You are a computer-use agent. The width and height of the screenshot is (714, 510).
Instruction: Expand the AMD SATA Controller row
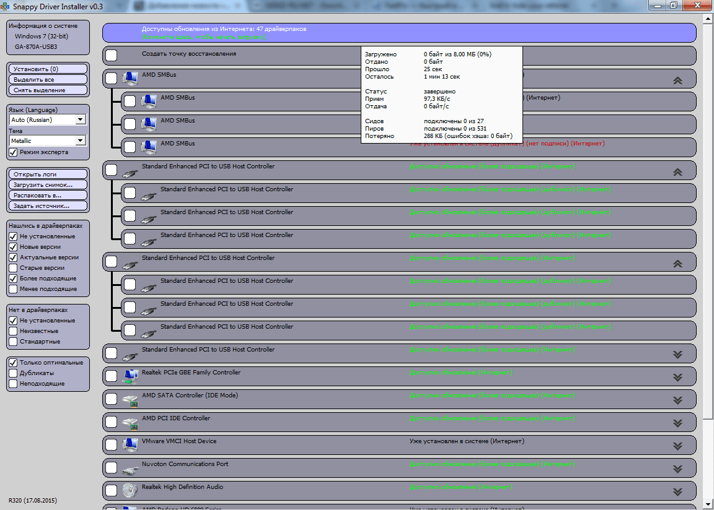coord(677,400)
